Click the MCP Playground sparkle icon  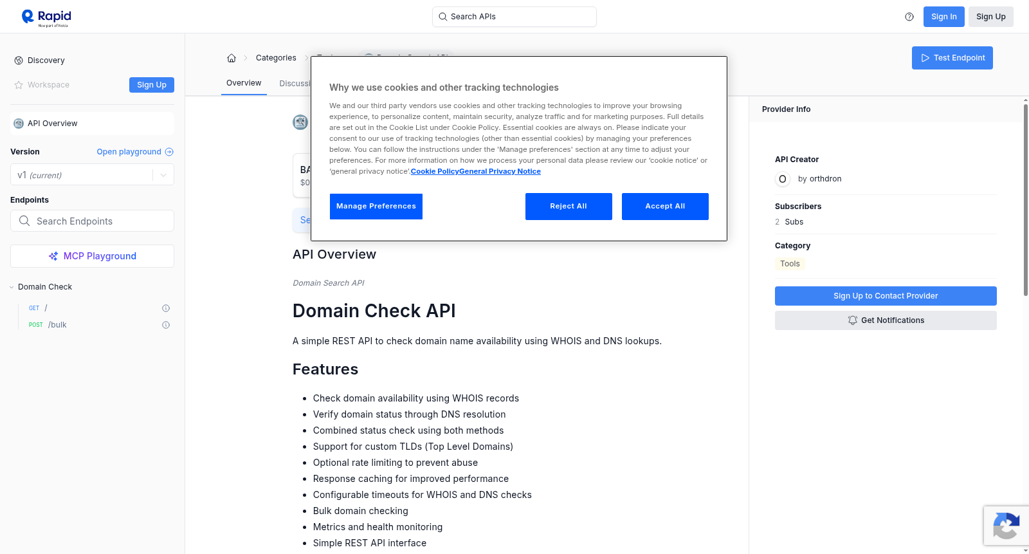click(x=53, y=256)
